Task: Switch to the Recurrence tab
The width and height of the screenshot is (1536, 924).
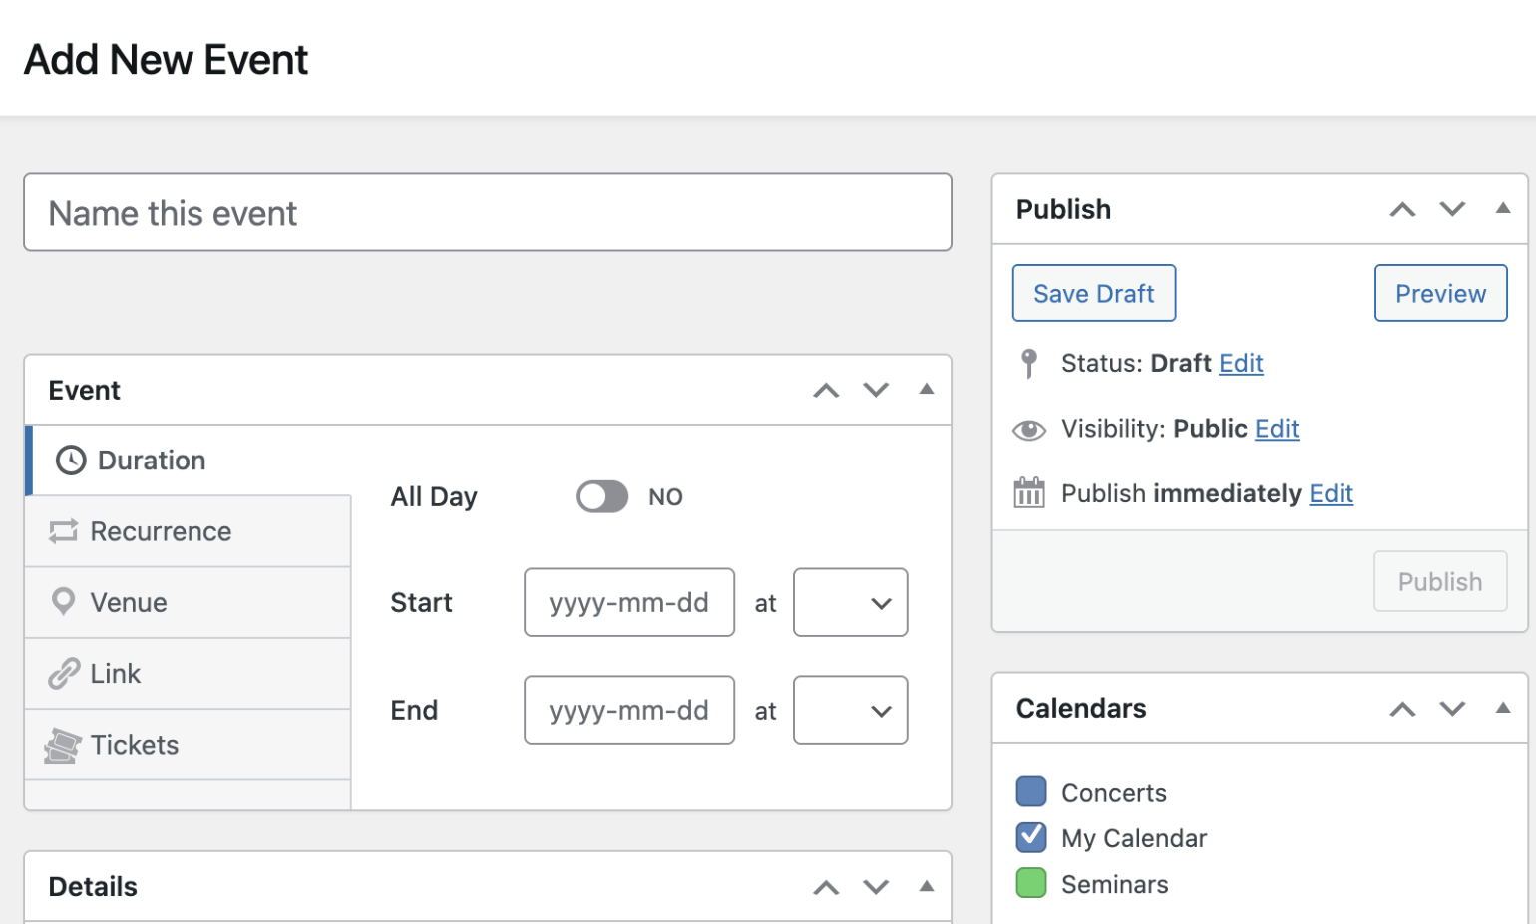Action: (189, 531)
